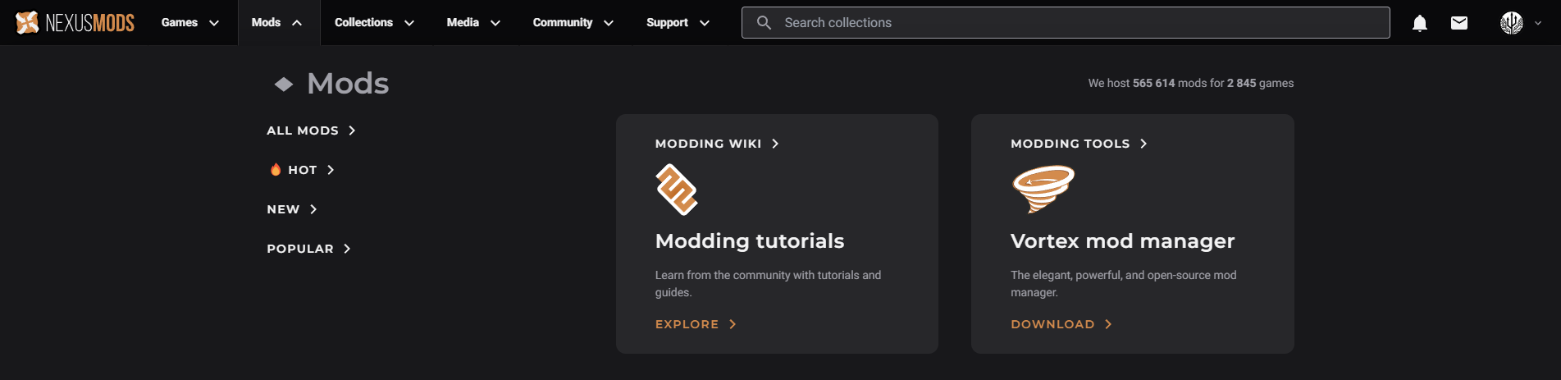Click the Download link for Vortex
This screenshot has height=380, width=1561.
tap(1061, 324)
